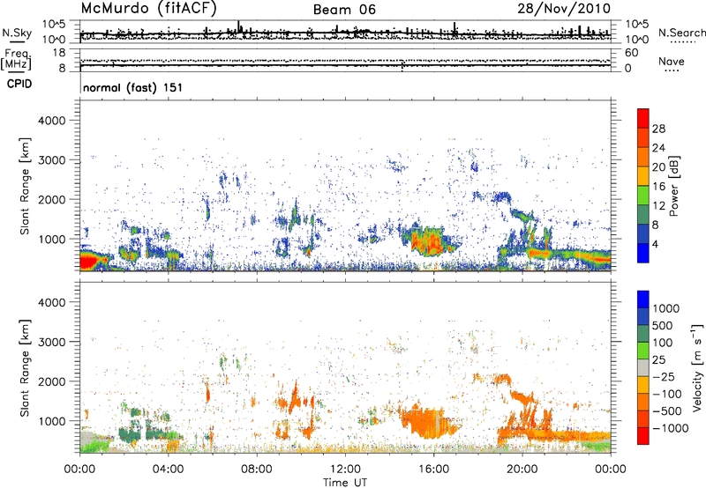Click the Freq. [MHz] axis label
Screen dimensions: 706x488
click(x=17, y=60)
